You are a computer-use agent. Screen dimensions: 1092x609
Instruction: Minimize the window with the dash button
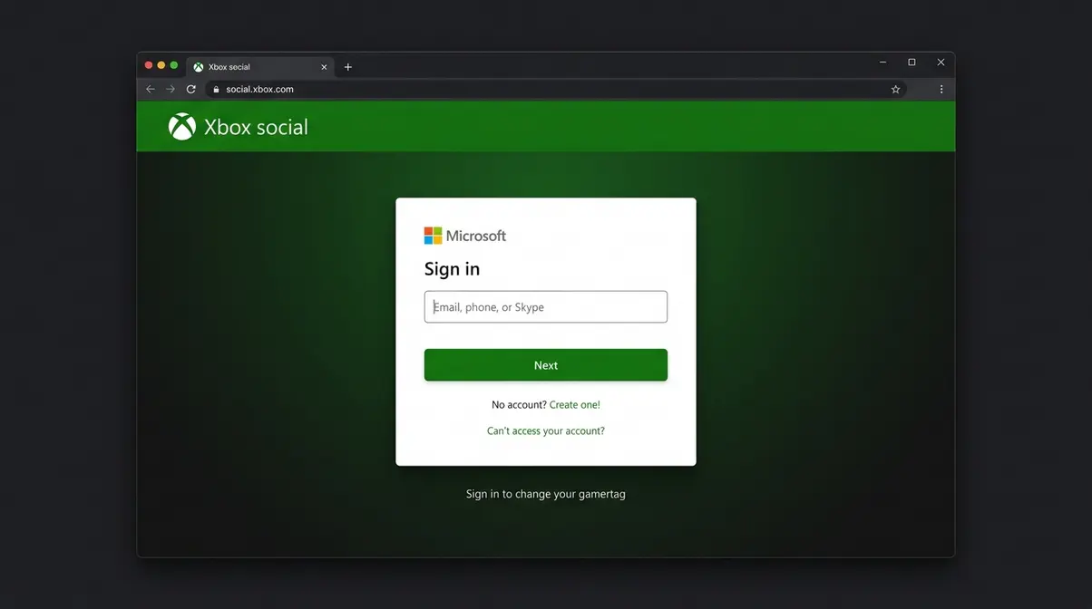883,63
